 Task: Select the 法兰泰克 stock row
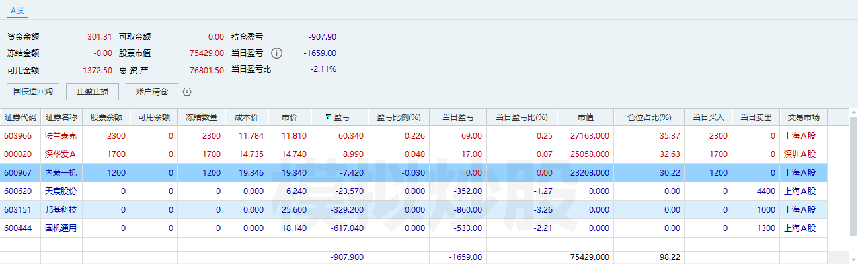(x=61, y=136)
